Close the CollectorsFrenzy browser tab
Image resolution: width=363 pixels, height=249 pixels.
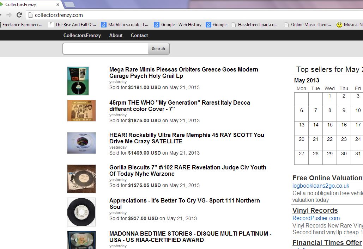pos(58,4)
